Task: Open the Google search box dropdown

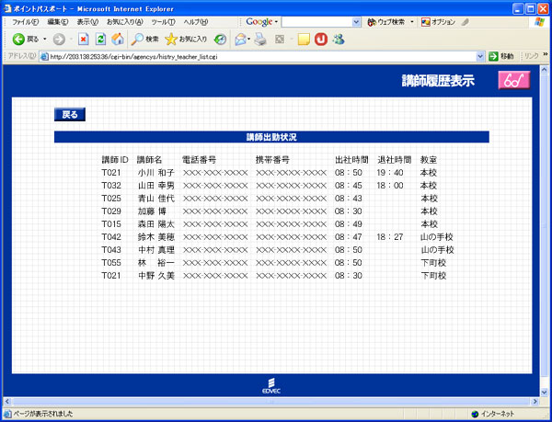Action: [x=356, y=21]
